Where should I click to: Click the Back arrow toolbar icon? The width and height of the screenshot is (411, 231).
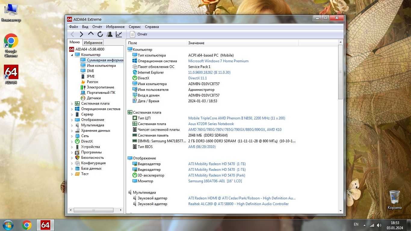pyautogui.click(x=72, y=34)
